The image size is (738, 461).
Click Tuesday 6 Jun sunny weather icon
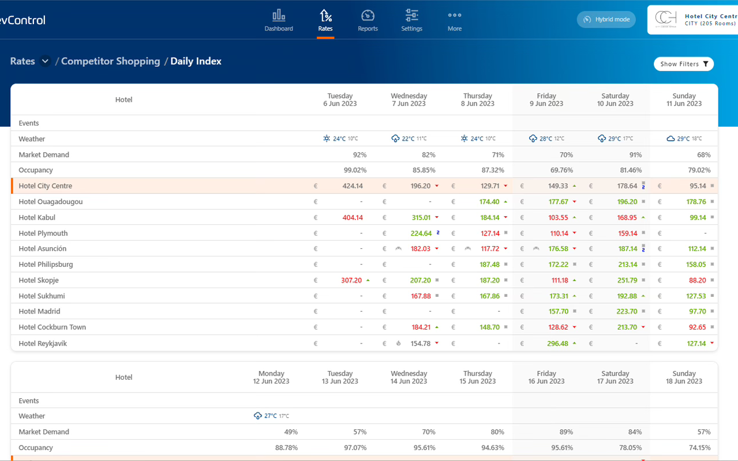click(x=327, y=139)
